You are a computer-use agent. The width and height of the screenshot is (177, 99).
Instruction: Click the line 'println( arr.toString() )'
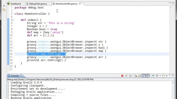pyautogui.click(x=46, y=60)
